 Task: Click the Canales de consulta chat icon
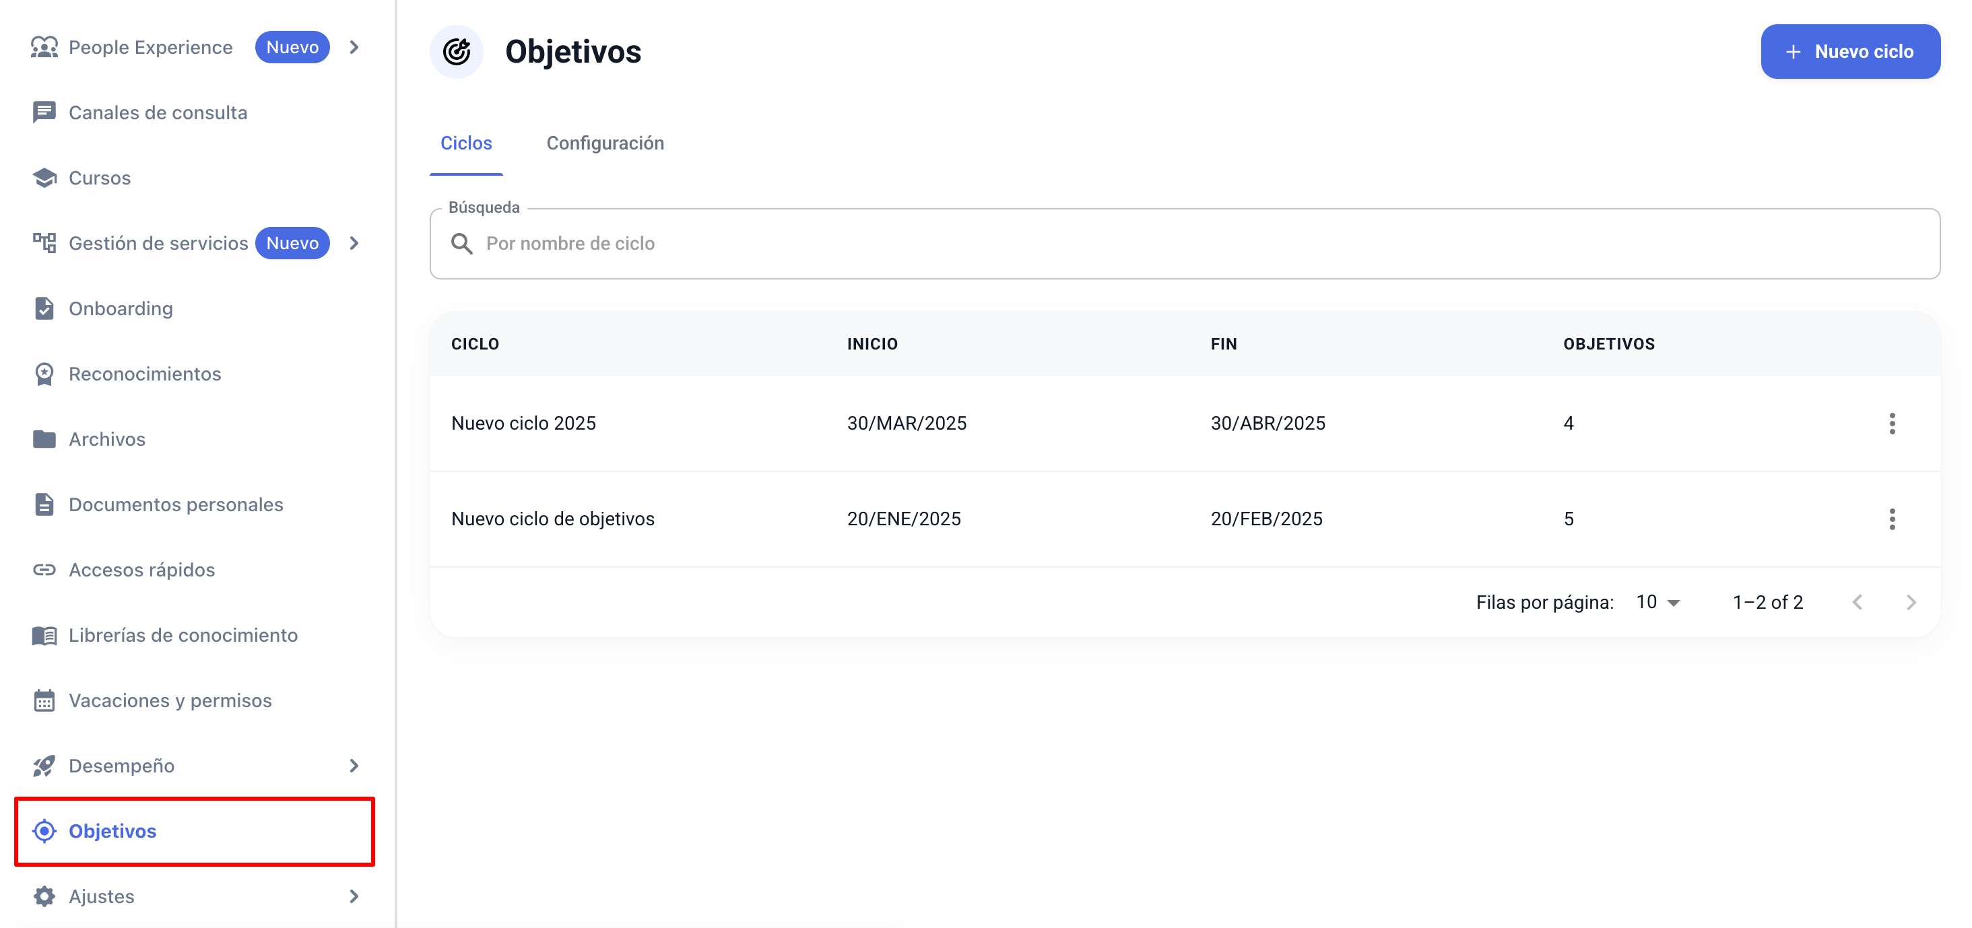pyautogui.click(x=44, y=112)
